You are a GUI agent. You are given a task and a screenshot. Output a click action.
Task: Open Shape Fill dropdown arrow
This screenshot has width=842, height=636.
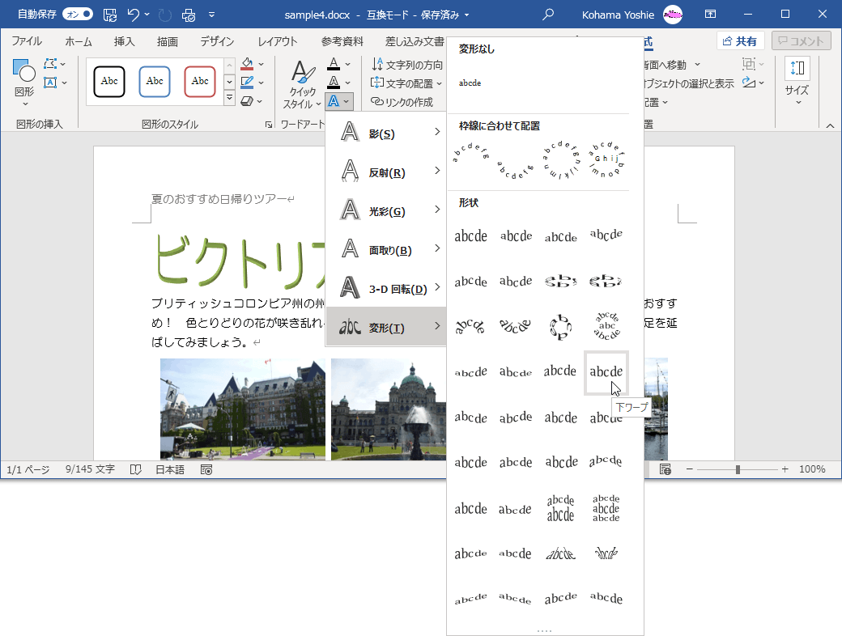coord(261,65)
